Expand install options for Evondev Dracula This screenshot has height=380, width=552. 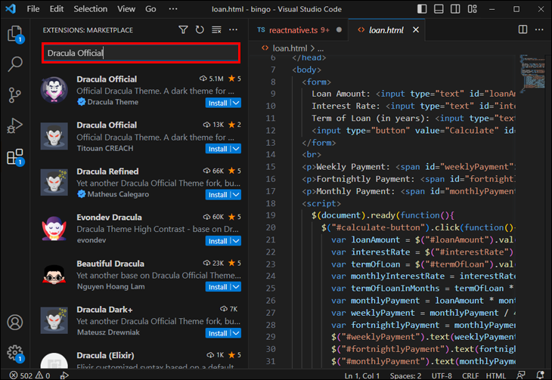(x=236, y=241)
